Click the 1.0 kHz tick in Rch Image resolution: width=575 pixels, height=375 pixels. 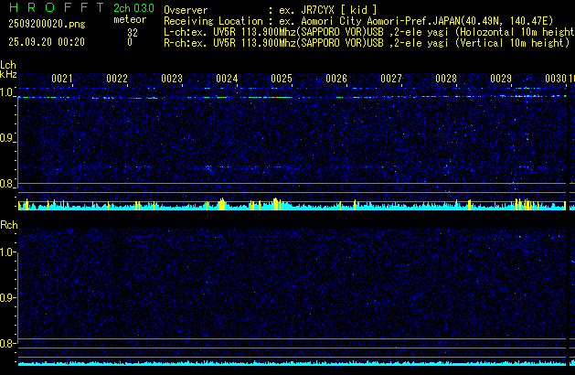[8, 252]
